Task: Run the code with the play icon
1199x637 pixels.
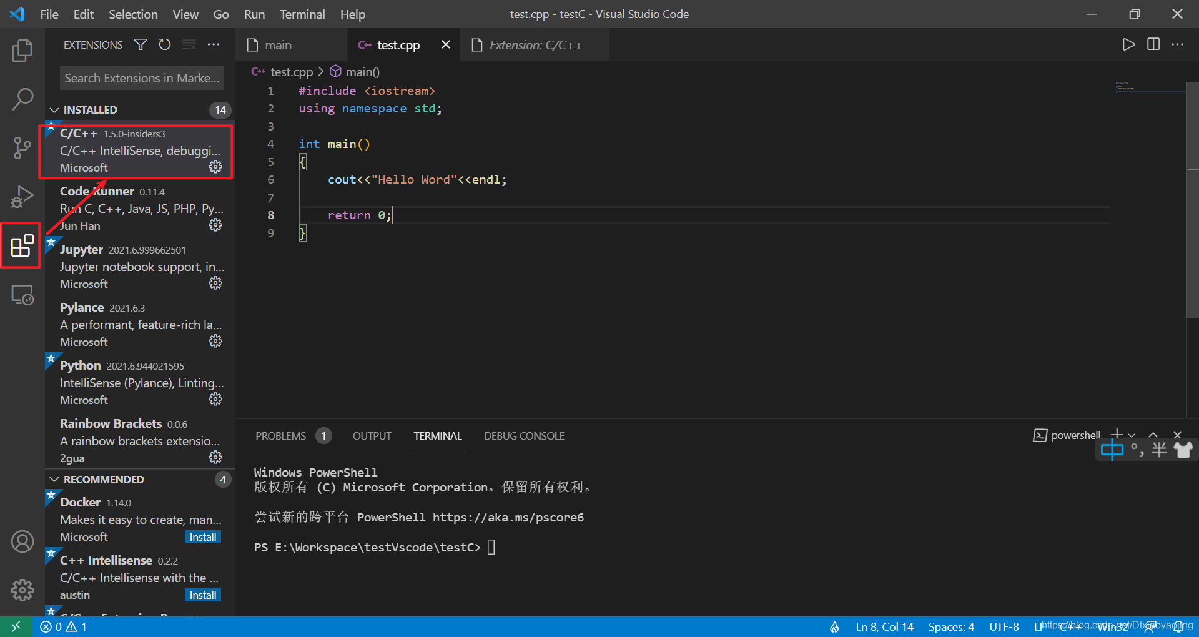Action: 1128,44
